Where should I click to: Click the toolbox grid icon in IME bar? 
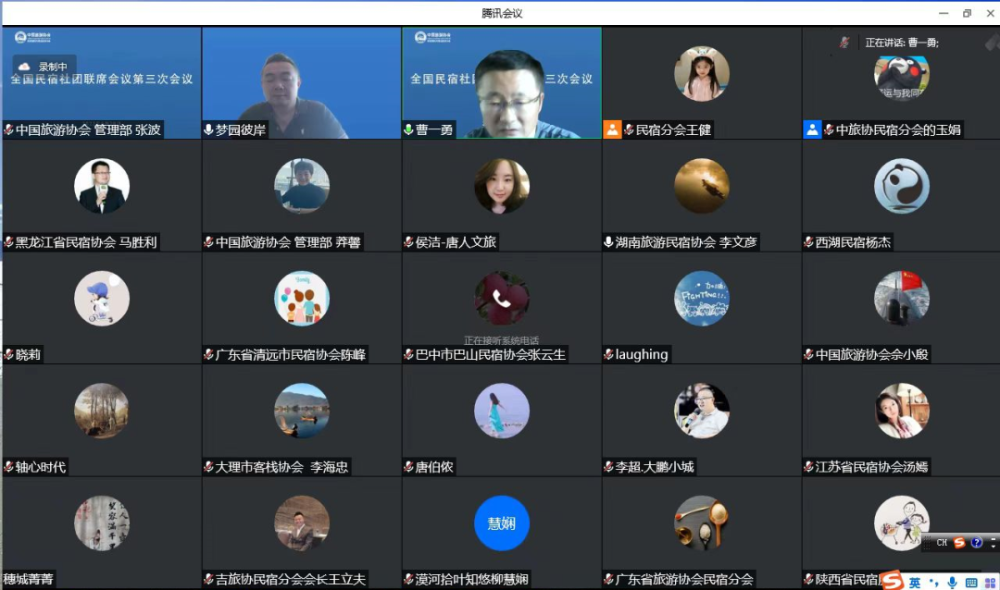(x=991, y=583)
